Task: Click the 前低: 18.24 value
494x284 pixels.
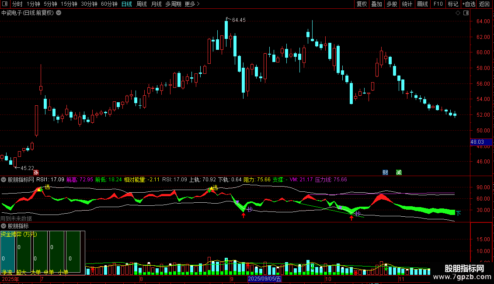Action: [x=108, y=180]
